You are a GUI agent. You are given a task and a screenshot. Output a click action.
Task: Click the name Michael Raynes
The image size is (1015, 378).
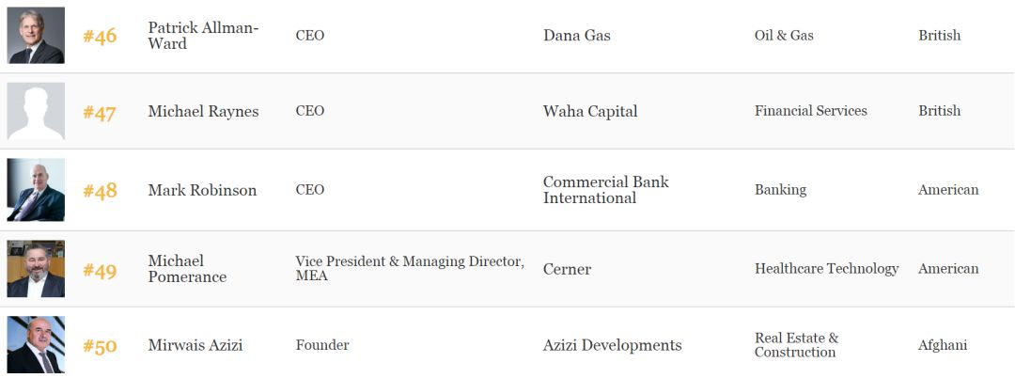coord(203,111)
